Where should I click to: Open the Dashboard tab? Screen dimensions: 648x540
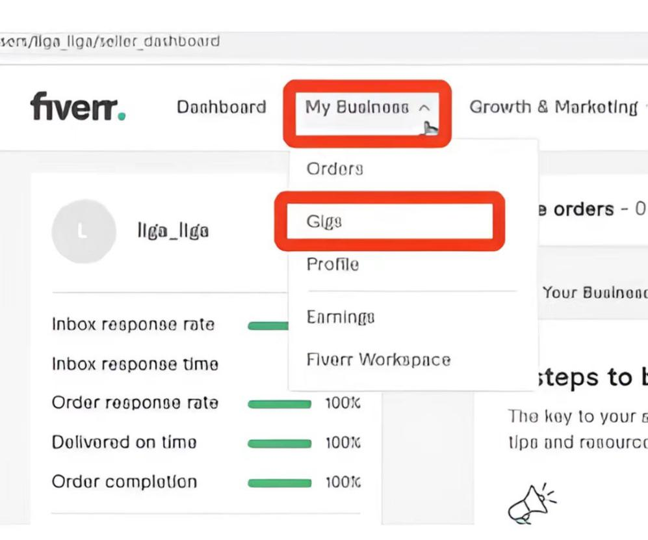click(222, 107)
